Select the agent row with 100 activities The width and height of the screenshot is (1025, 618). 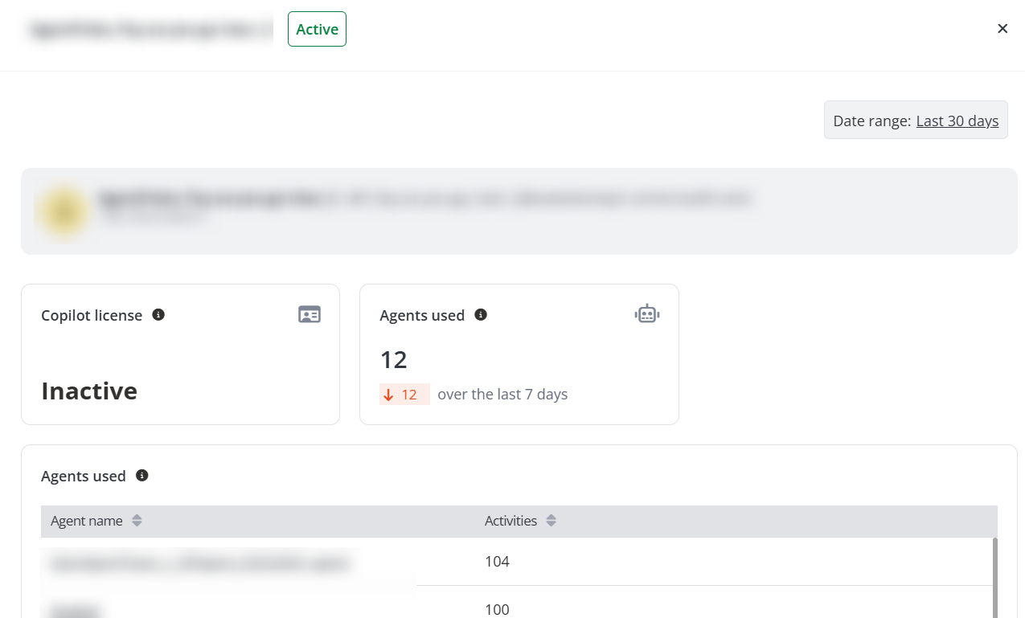497,608
